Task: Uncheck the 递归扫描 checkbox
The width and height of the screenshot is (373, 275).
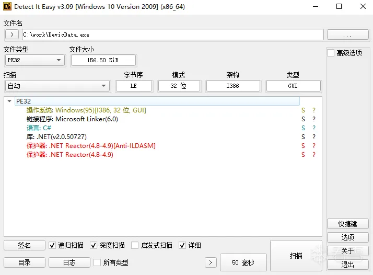Action: pyautogui.click(x=52, y=245)
